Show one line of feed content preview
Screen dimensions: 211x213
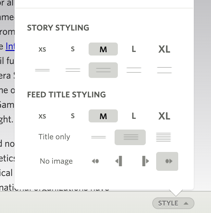tap(99, 137)
